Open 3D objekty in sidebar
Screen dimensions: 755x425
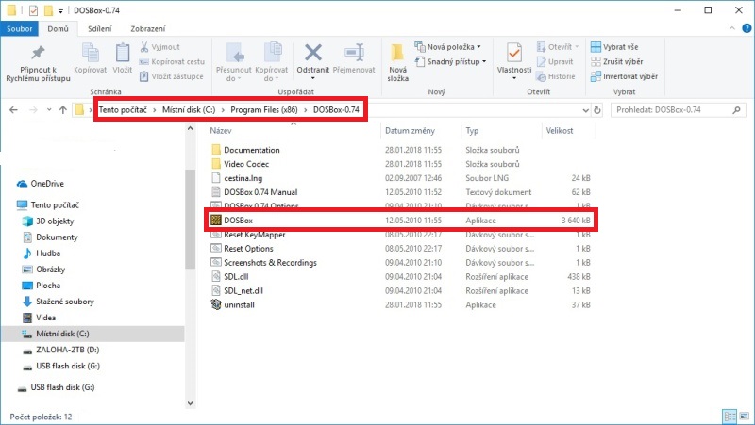(x=55, y=221)
